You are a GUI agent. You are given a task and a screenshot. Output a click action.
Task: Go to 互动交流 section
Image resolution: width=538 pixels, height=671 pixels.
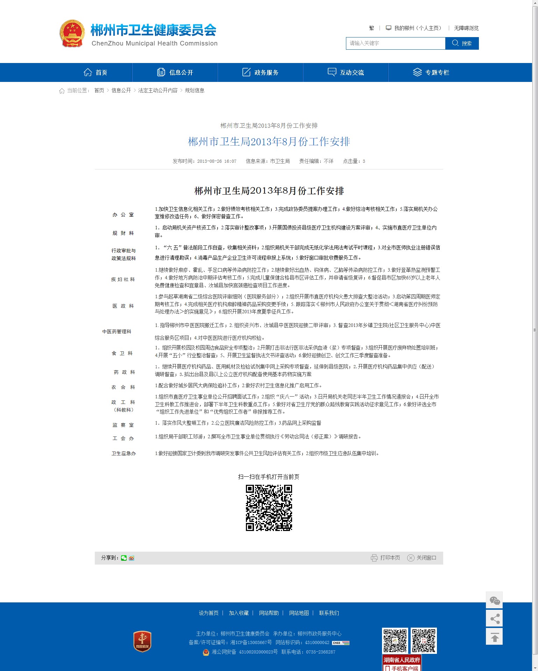coord(346,72)
